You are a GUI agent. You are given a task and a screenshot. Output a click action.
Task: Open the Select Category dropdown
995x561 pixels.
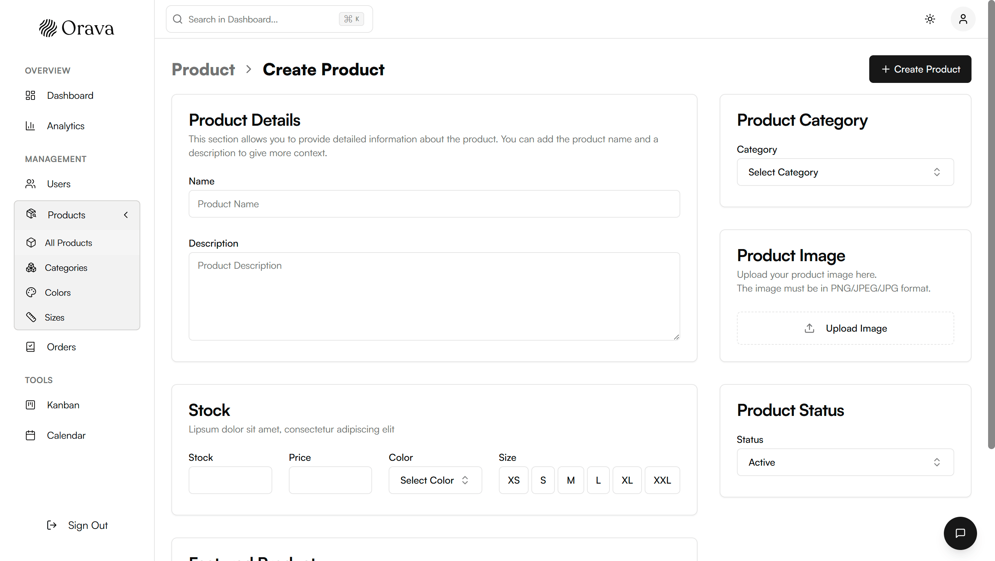coord(845,172)
